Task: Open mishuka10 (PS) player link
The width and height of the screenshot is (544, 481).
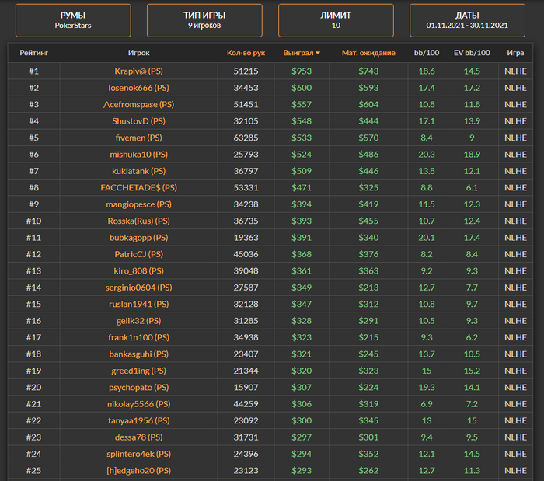Action: [138, 155]
